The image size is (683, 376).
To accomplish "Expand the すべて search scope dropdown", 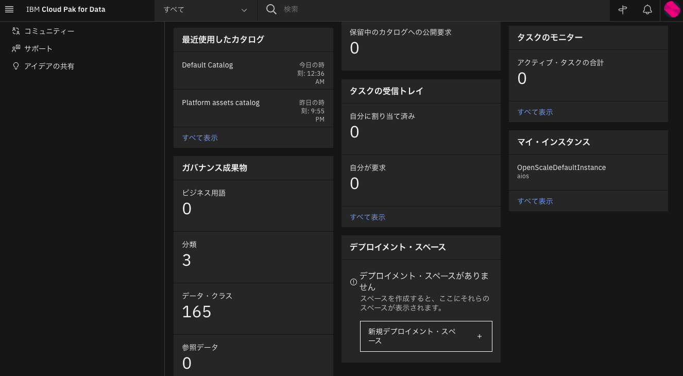I will point(206,10).
